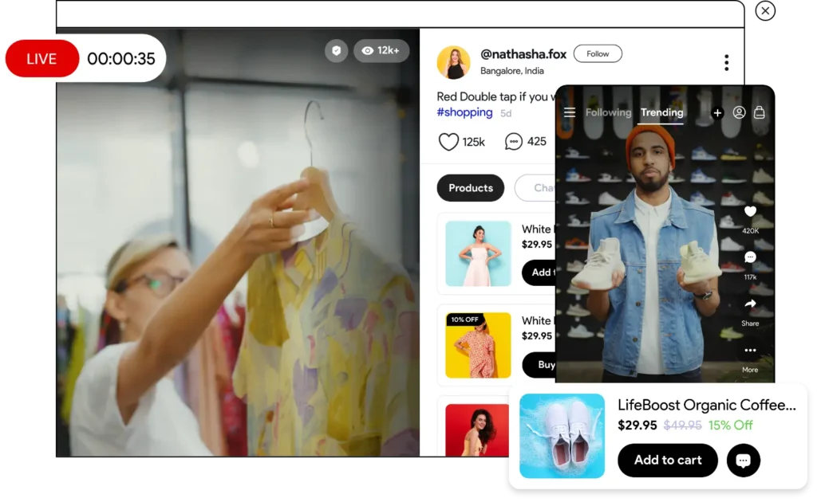Open chat bubble beside Add to cart
This screenshot has height=502, width=817.
coord(743,461)
